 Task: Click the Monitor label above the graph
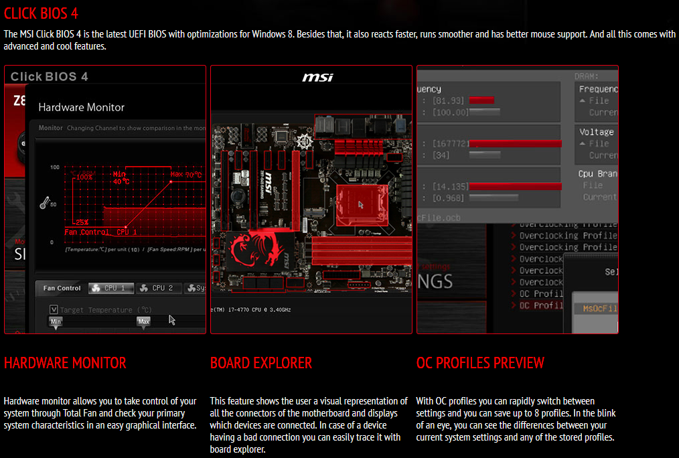point(51,128)
